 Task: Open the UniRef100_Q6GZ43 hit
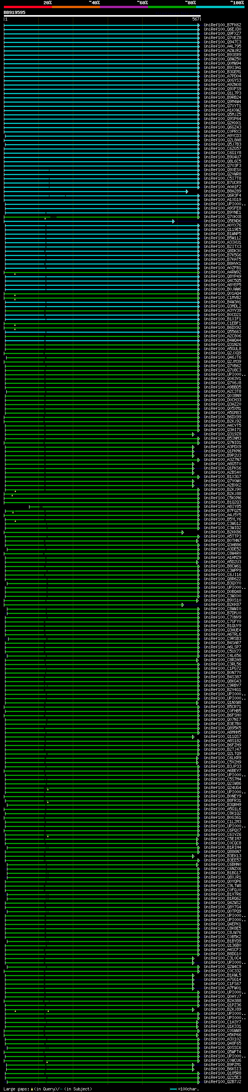pos(222,127)
